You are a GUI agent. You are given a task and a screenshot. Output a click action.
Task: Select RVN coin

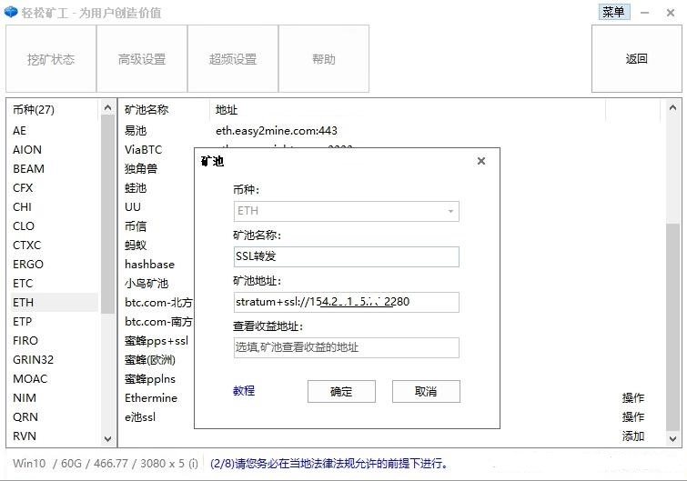coord(25,436)
